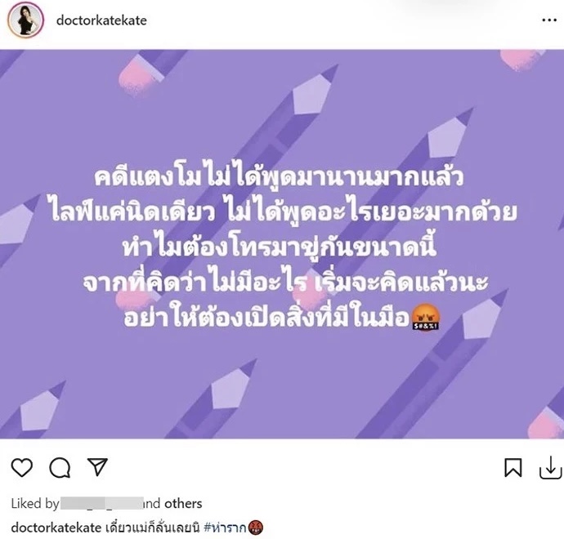This screenshot has width=564, height=539.
Task: Click the angry cursing emoji inside the image
Action: click(x=426, y=318)
